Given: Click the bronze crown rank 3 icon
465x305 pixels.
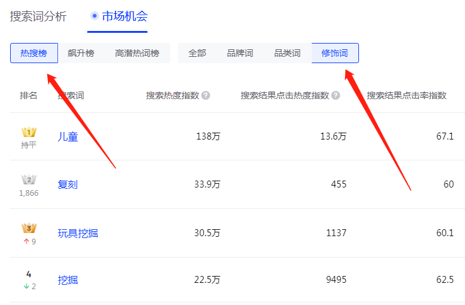Looking at the screenshot, I should [x=29, y=228].
